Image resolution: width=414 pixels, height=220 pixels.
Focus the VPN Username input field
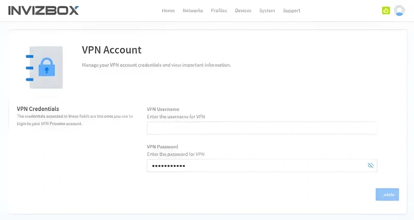click(262, 128)
